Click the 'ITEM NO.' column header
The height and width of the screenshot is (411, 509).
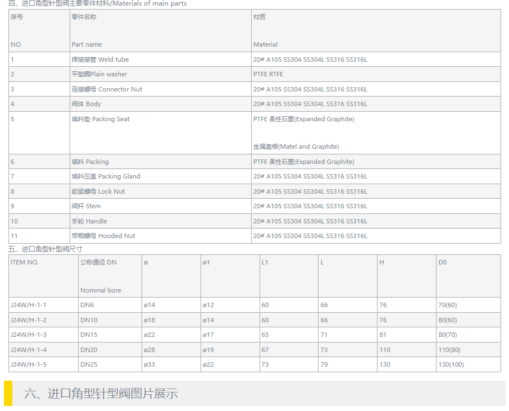click(25, 262)
